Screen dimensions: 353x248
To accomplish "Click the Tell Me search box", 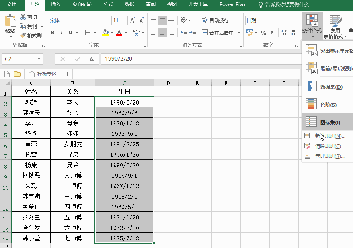I will click(284, 4).
